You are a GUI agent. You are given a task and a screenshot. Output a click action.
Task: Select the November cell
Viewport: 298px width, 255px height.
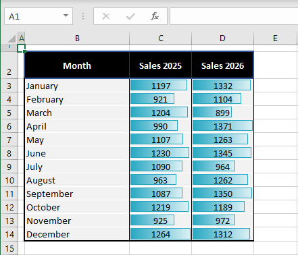tap(77, 221)
